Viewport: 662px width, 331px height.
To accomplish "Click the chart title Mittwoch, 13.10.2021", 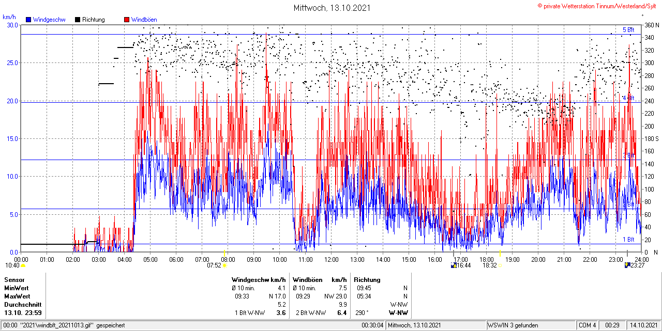I will point(332,8).
